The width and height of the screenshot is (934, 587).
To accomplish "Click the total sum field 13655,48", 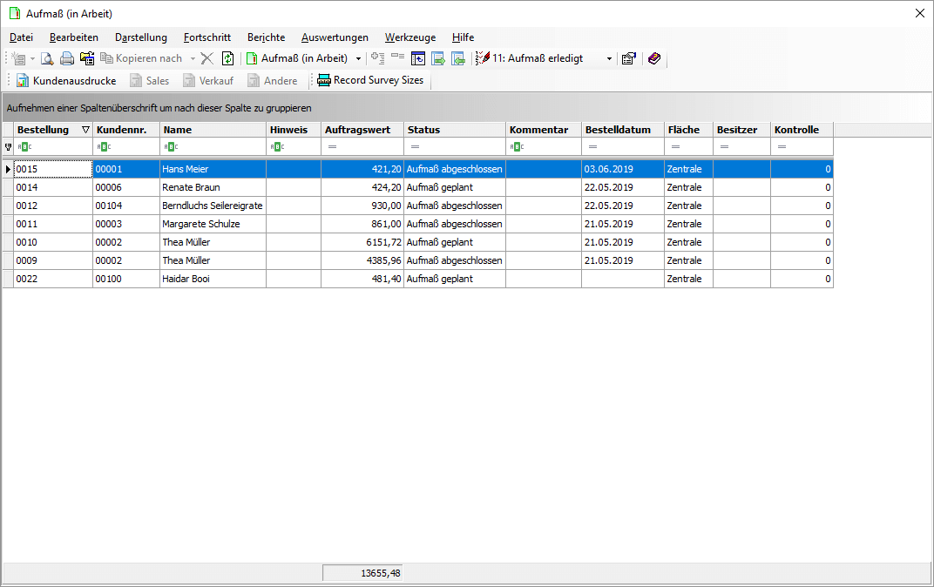I will coord(362,573).
